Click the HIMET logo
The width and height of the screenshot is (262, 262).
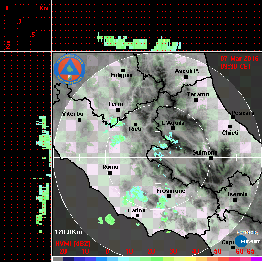point(248,242)
